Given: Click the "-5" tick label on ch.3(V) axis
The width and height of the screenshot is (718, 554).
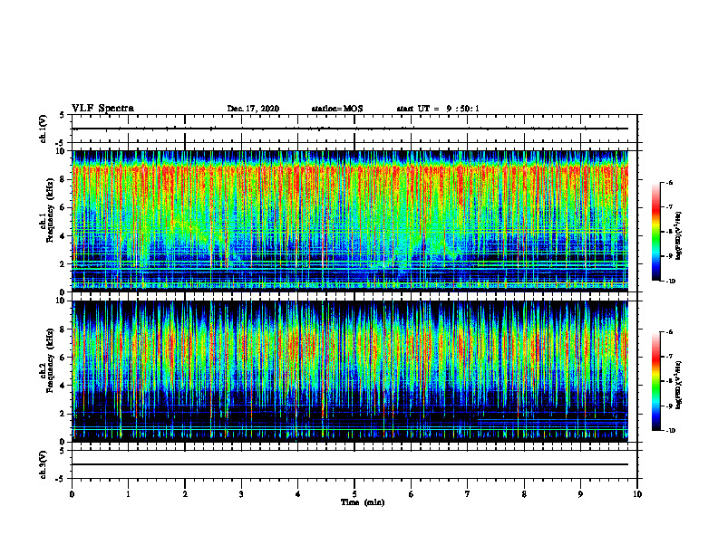Looking at the screenshot, I should pyautogui.click(x=62, y=479).
